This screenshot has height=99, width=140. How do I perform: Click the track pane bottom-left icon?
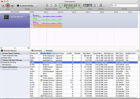1,48
